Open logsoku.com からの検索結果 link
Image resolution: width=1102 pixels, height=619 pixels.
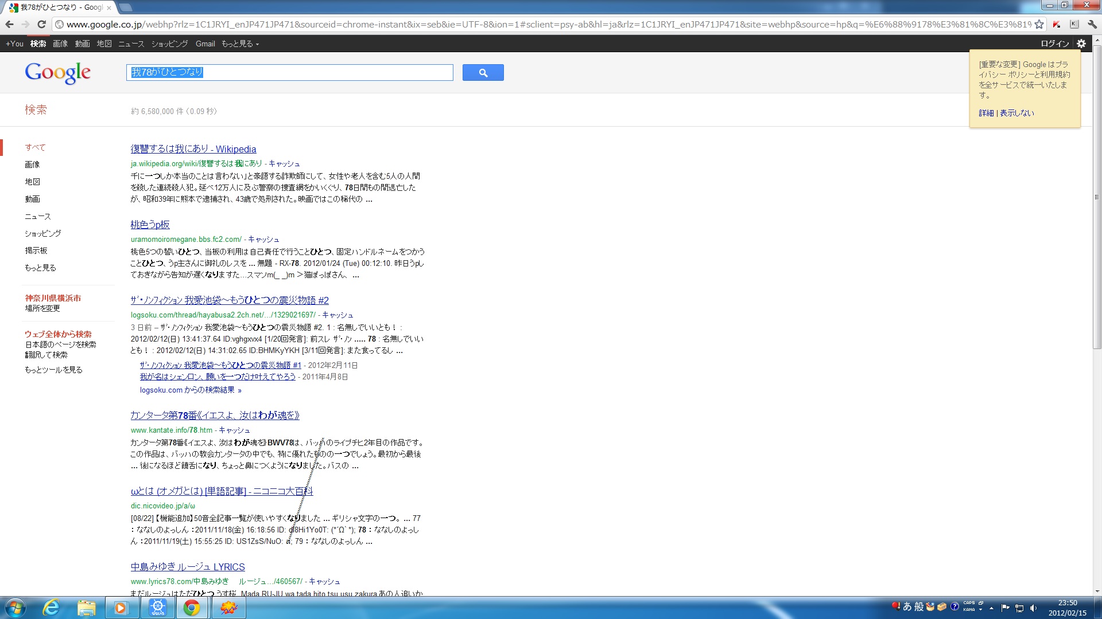click(191, 390)
